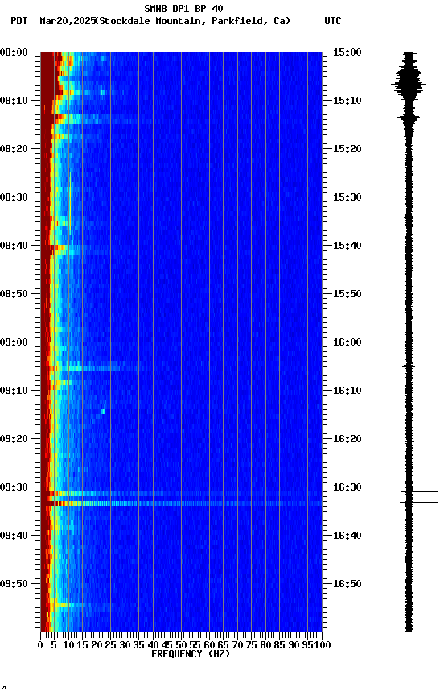Image resolution: width=444 pixels, height=696 pixels.
Task: Click the small cyan blob near 09:14
Action: point(103,411)
